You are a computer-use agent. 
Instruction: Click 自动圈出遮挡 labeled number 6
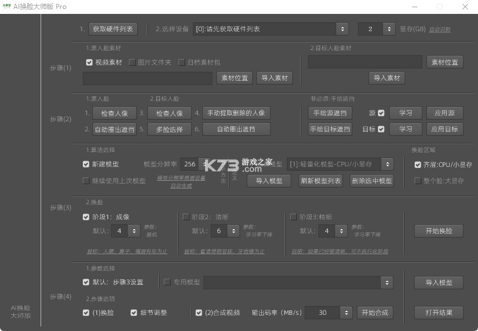click(x=236, y=129)
